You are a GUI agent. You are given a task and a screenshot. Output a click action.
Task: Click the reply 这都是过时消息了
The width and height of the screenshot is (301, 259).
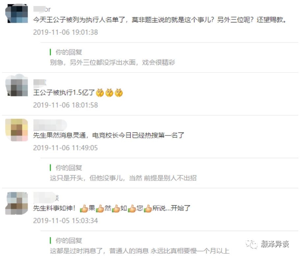tap(139, 251)
